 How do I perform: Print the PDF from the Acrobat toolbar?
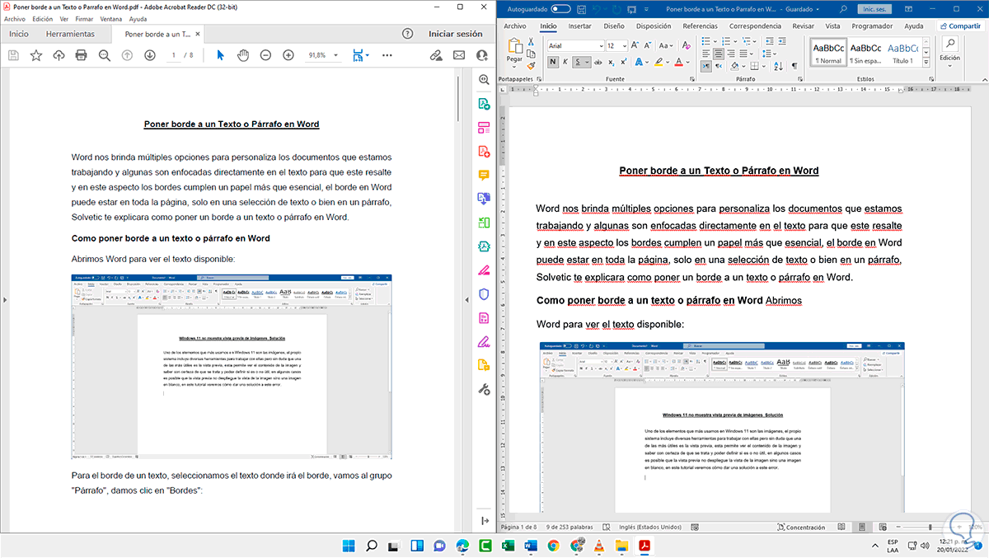click(x=81, y=55)
